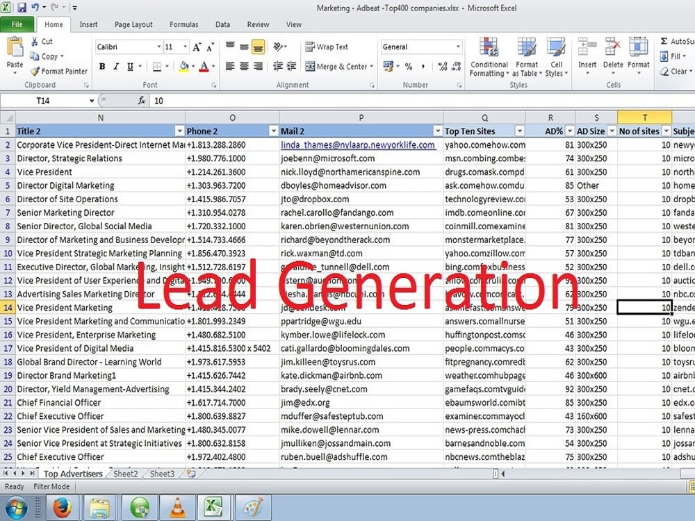
Task: Cut the selection with scissors icon
Action: [x=35, y=42]
